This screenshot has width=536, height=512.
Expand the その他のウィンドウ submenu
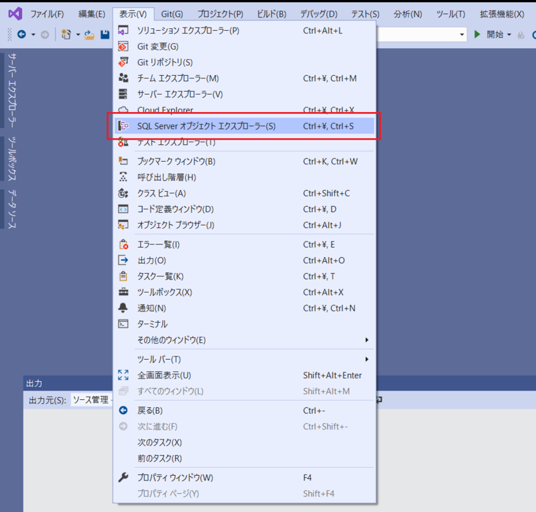366,340
